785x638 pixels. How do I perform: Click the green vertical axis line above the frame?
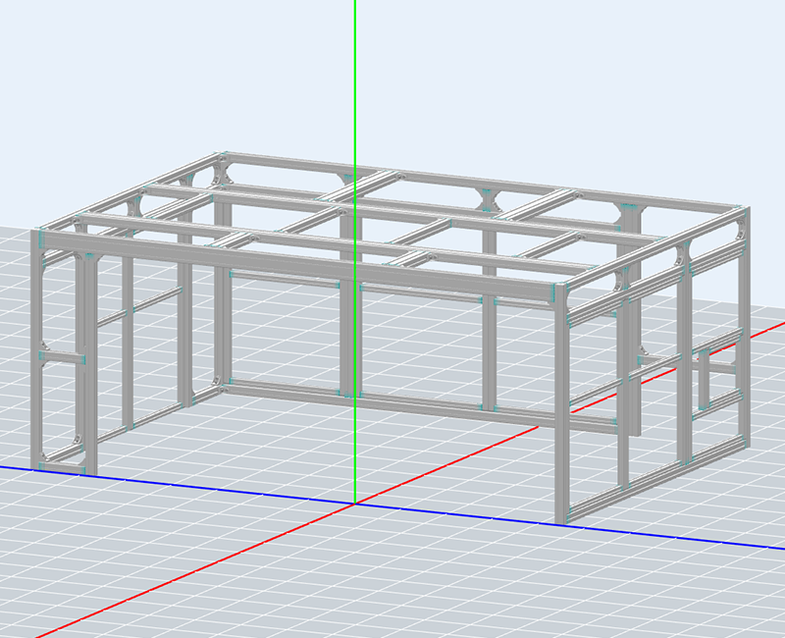pyautogui.click(x=354, y=79)
